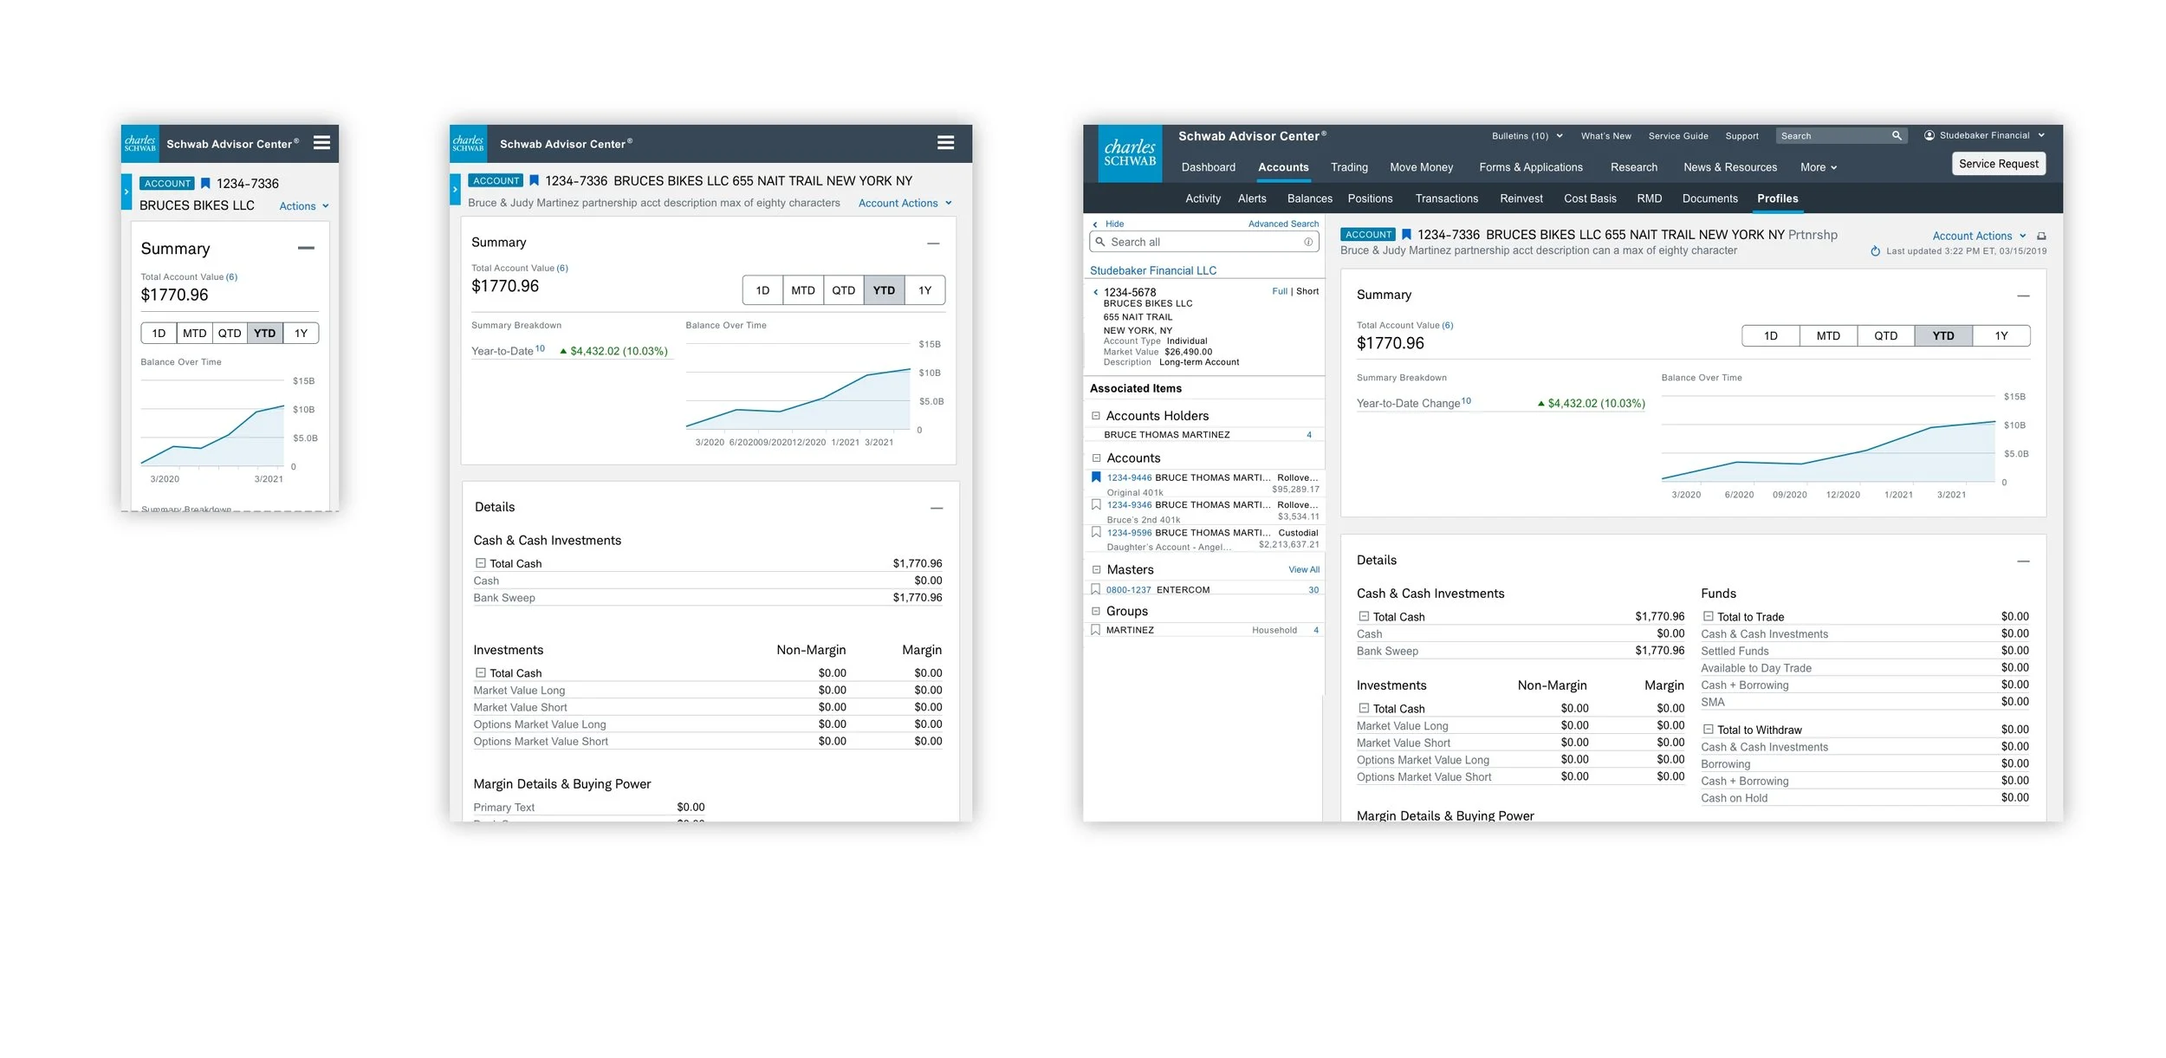Screen dimensions: 2166x1058
Task: Click the refresh icon next to Last updated
Action: (1875, 251)
